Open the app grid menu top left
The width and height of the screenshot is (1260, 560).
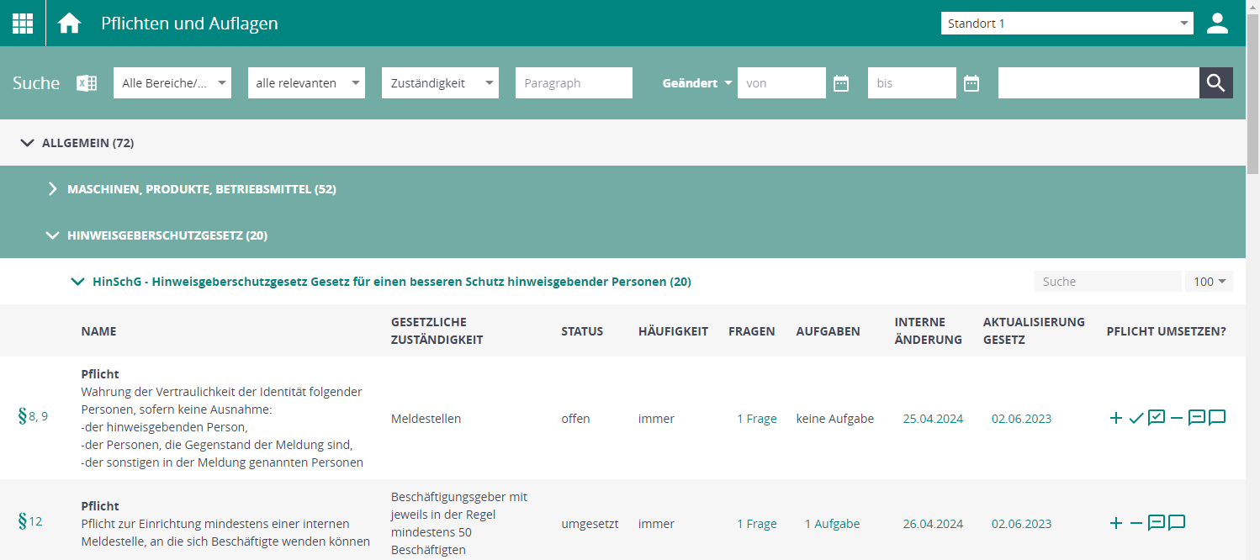coord(22,23)
